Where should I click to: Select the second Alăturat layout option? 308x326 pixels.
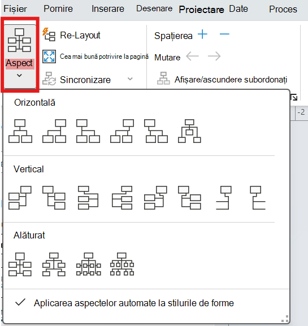[x=54, y=264]
